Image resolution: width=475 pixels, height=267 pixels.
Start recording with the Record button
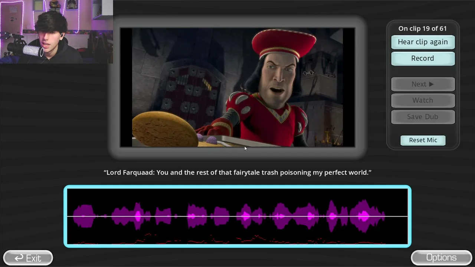pyautogui.click(x=423, y=58)
